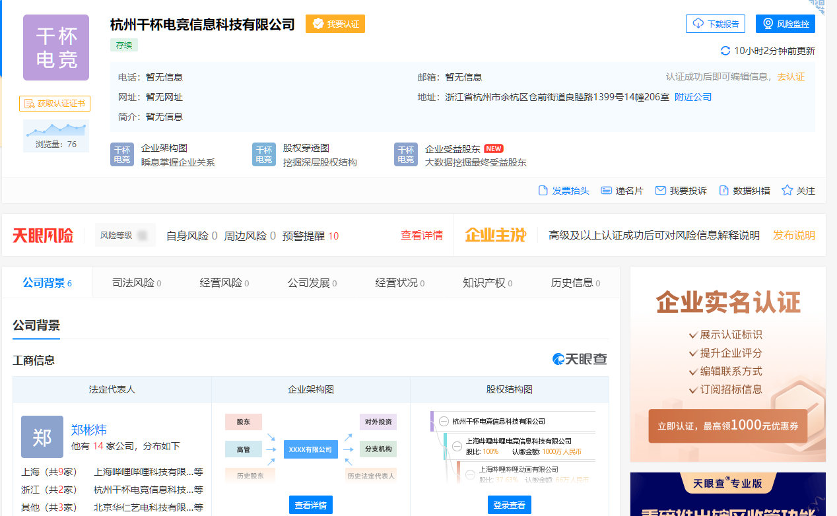Screen dimensions: 837x516
Task: Open 附近公司 nearby companies link
Action: click(x=693, y=97)
